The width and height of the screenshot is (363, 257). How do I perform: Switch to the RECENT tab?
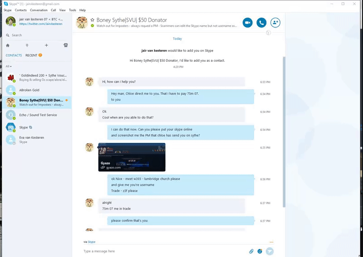[31, 55]
